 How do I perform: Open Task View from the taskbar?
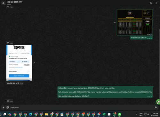click(4, 114)
